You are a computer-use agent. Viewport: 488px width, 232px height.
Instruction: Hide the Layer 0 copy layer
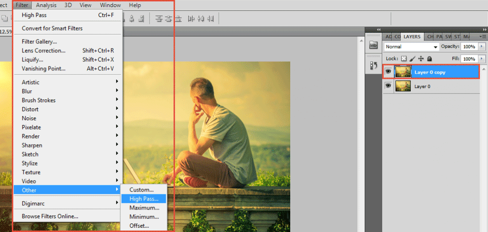coord(388,72)
